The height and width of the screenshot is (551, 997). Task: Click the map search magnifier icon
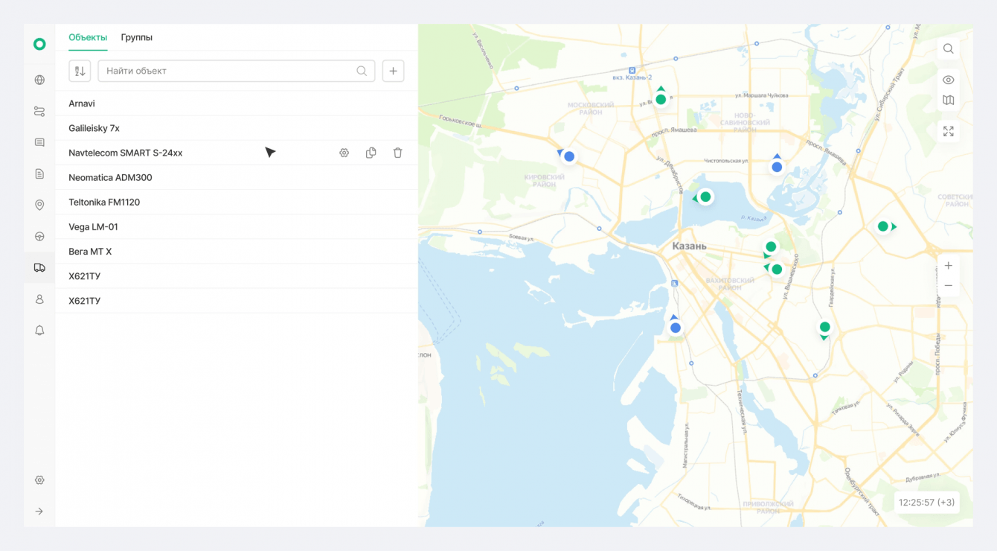[949, 49]
